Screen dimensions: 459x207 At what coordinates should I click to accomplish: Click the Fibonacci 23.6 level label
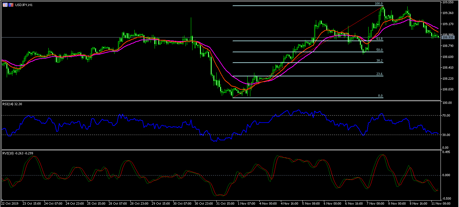[379, 74]
